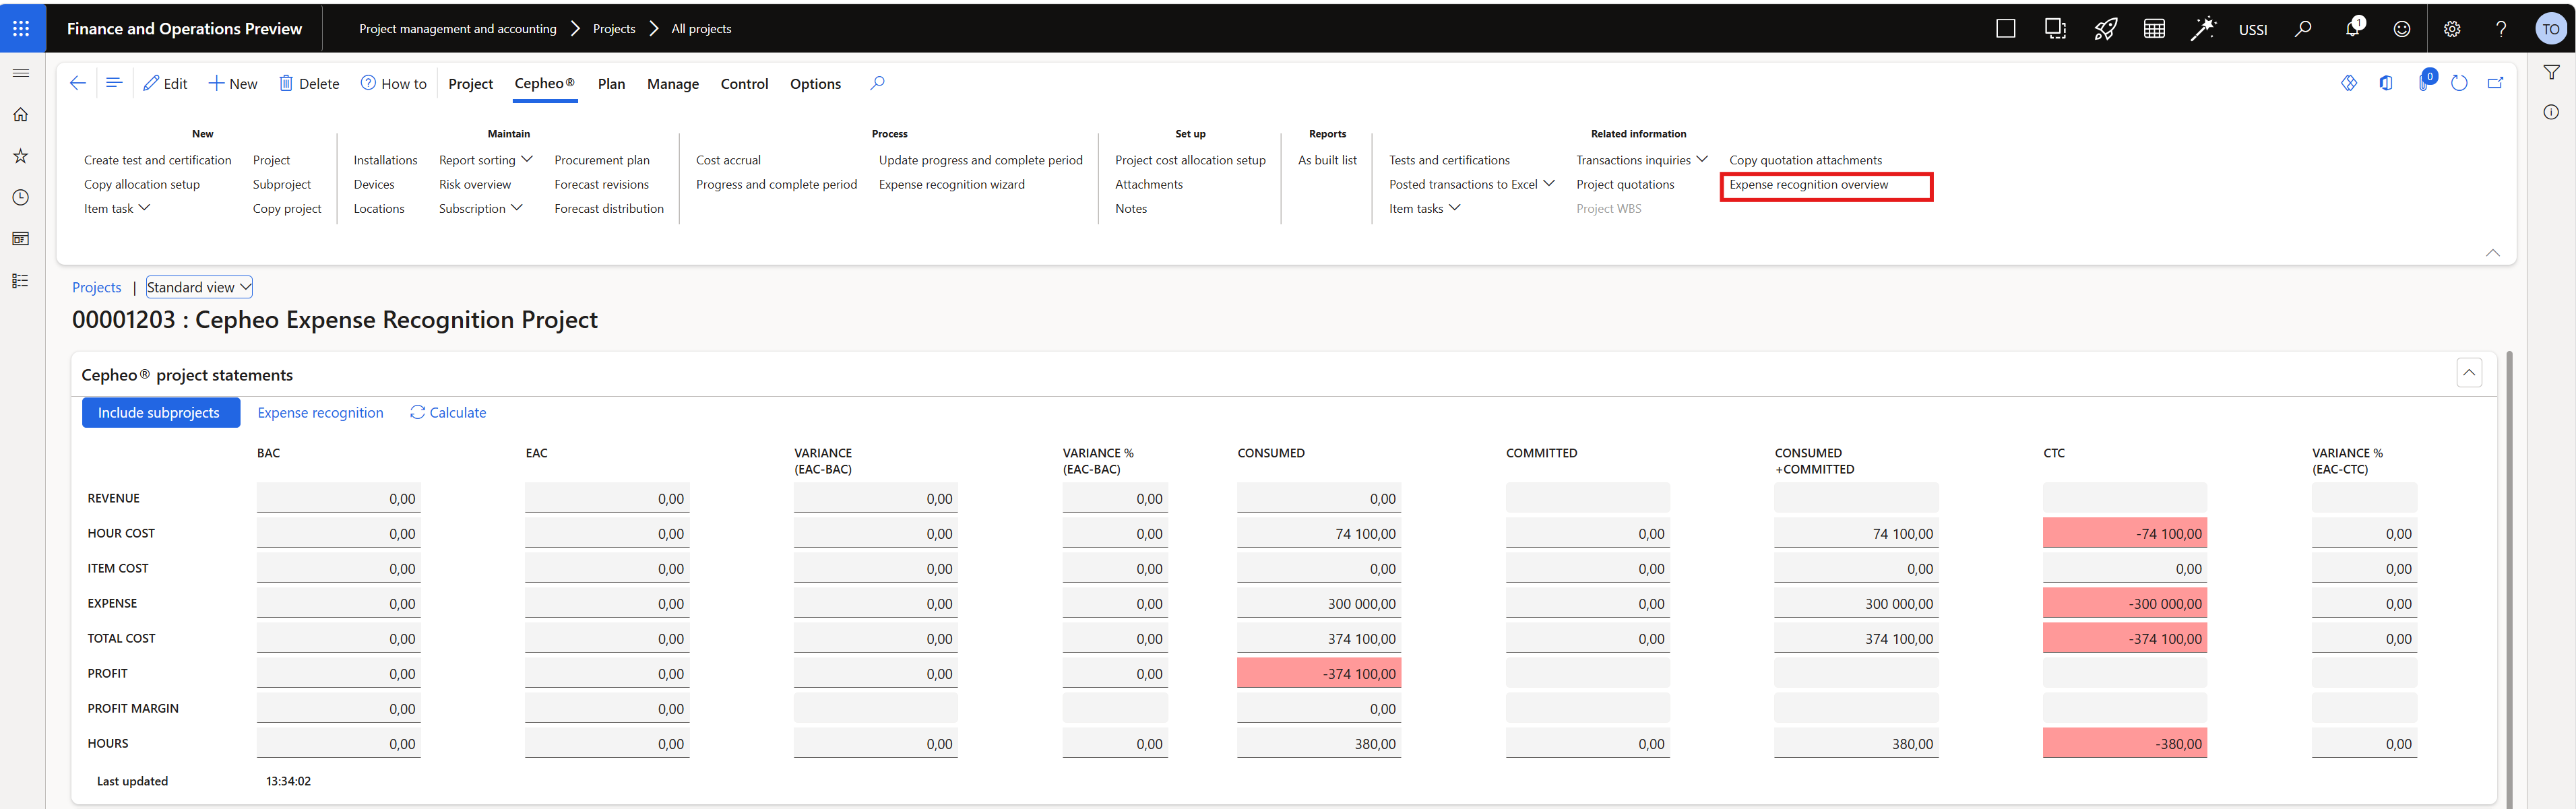Click company code USSI in header
The width and height of the screenshot is (2576, 809).
tap(2253, 29)
